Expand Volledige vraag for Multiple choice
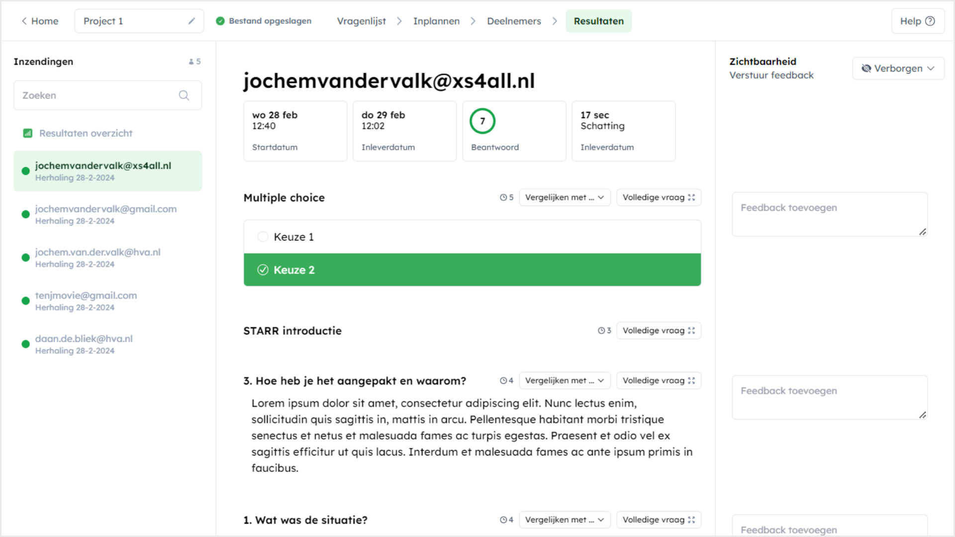Screen dimensions: 955x537 click(659, 197)
